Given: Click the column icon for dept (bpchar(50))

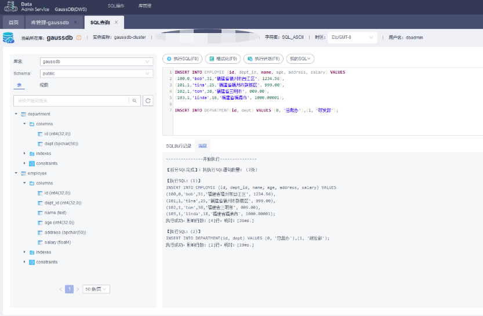Looking at the screenshot, I should pos(40,144).
